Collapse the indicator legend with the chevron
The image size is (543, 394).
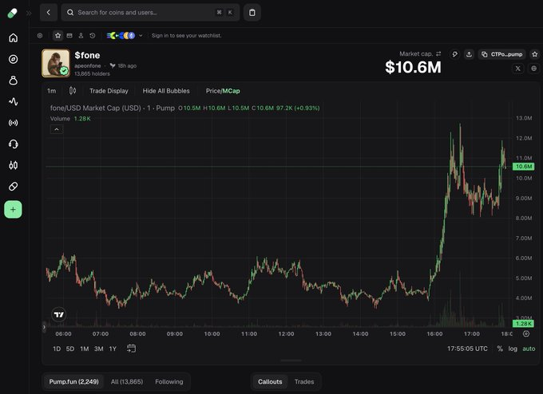point(57,129)
